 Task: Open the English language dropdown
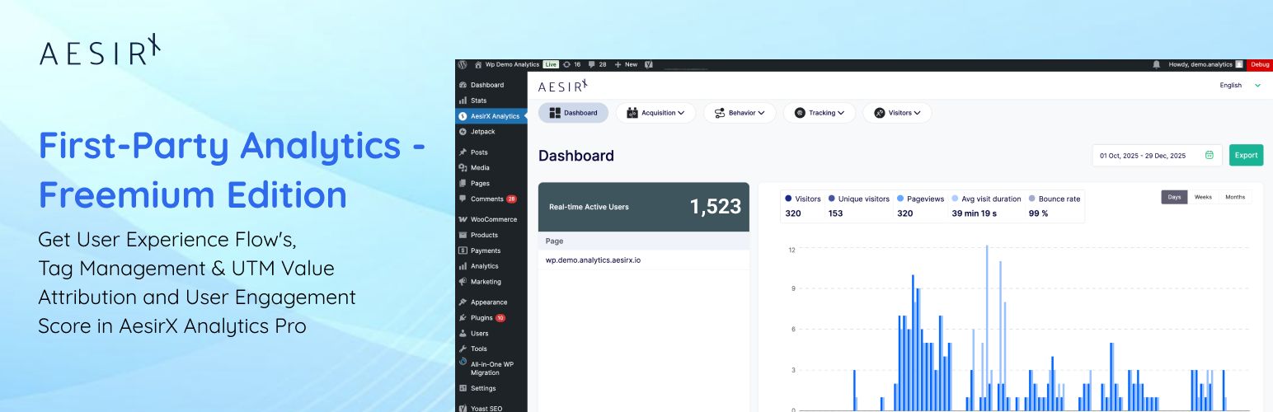click(1240, 85)
